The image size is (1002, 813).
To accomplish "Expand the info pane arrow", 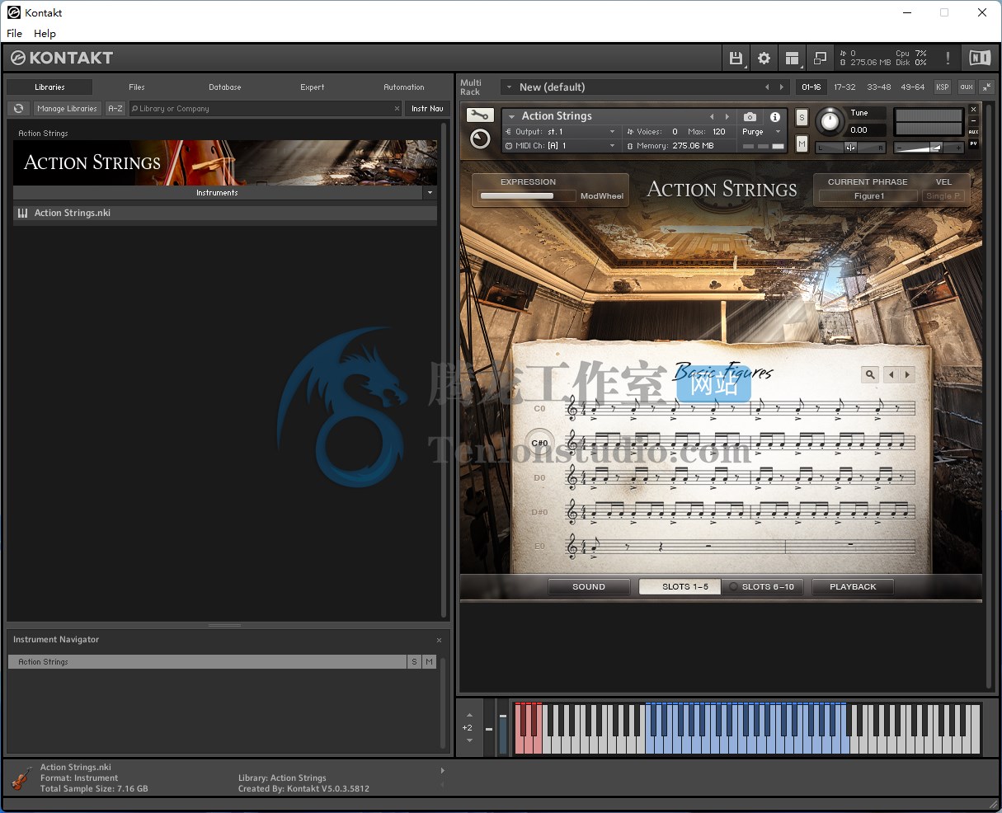I will (442, 771).
